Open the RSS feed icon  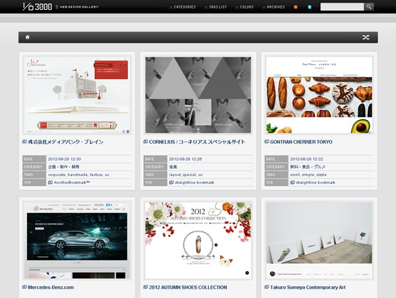296,7
